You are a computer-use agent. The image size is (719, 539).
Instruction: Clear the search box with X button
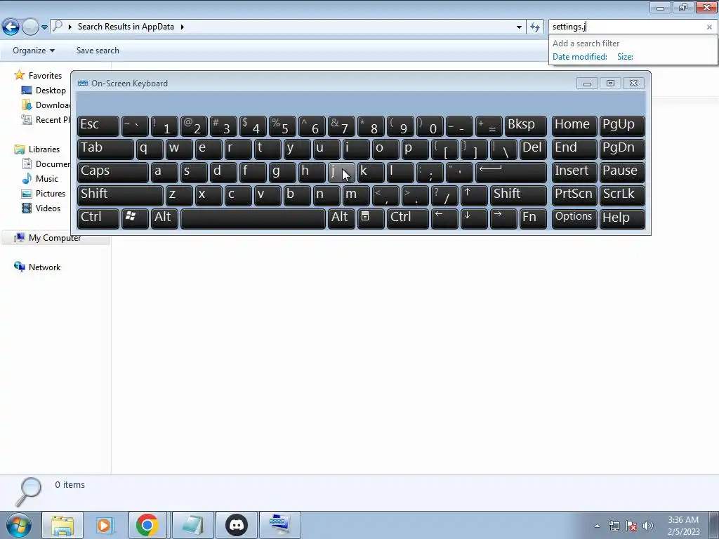(x=709, y=27)
